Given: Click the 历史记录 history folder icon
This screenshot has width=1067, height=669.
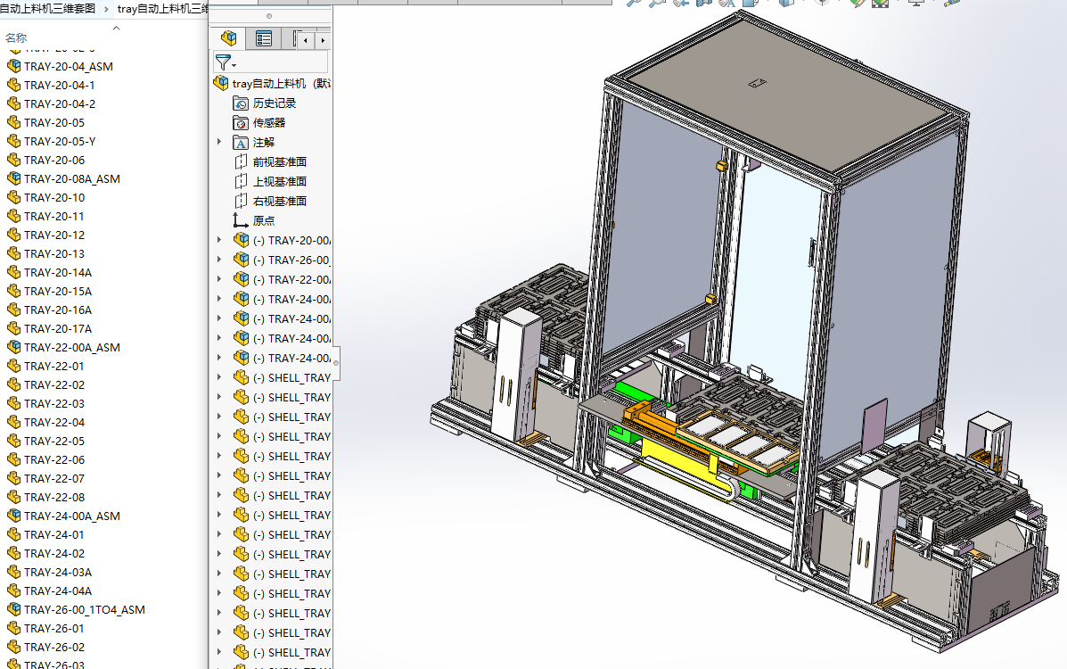Looking at the screenshot, I should (x=241, y=103).
